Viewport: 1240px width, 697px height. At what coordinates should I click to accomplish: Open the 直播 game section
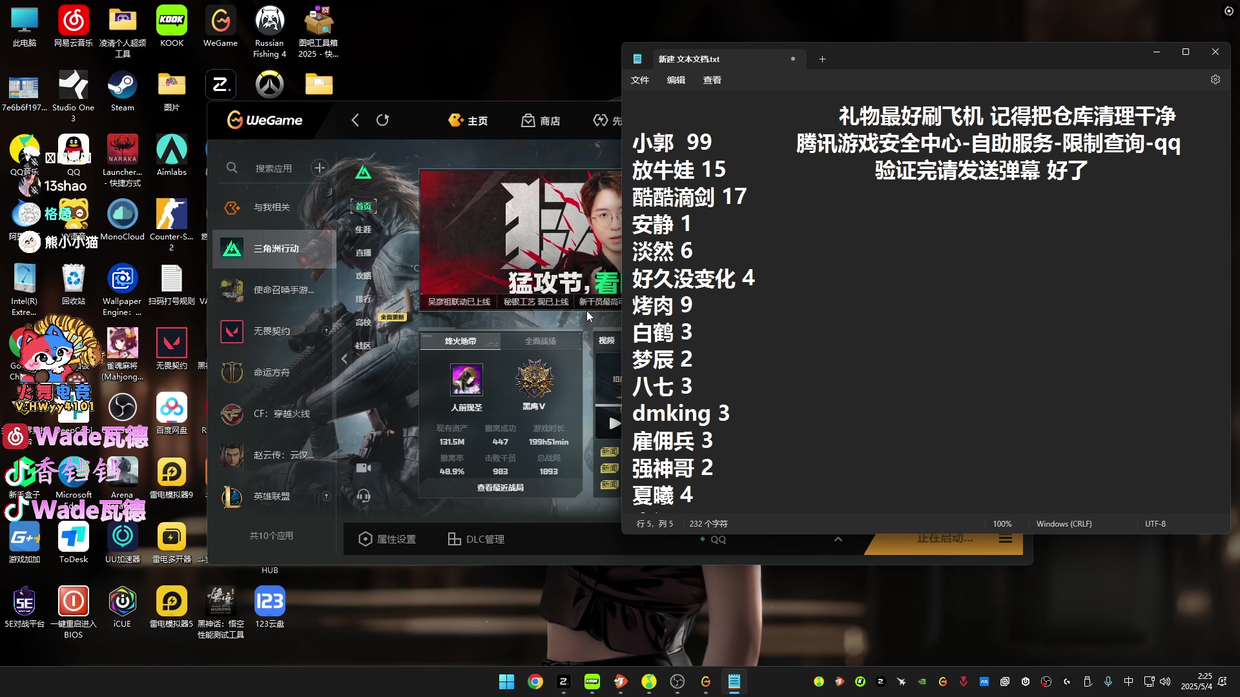point(364,253)
